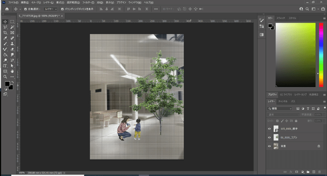The image size is (327, 176).
Task: Switch to the スウォッチ tab
Action: pyautogui.click(x=280, y=18)
